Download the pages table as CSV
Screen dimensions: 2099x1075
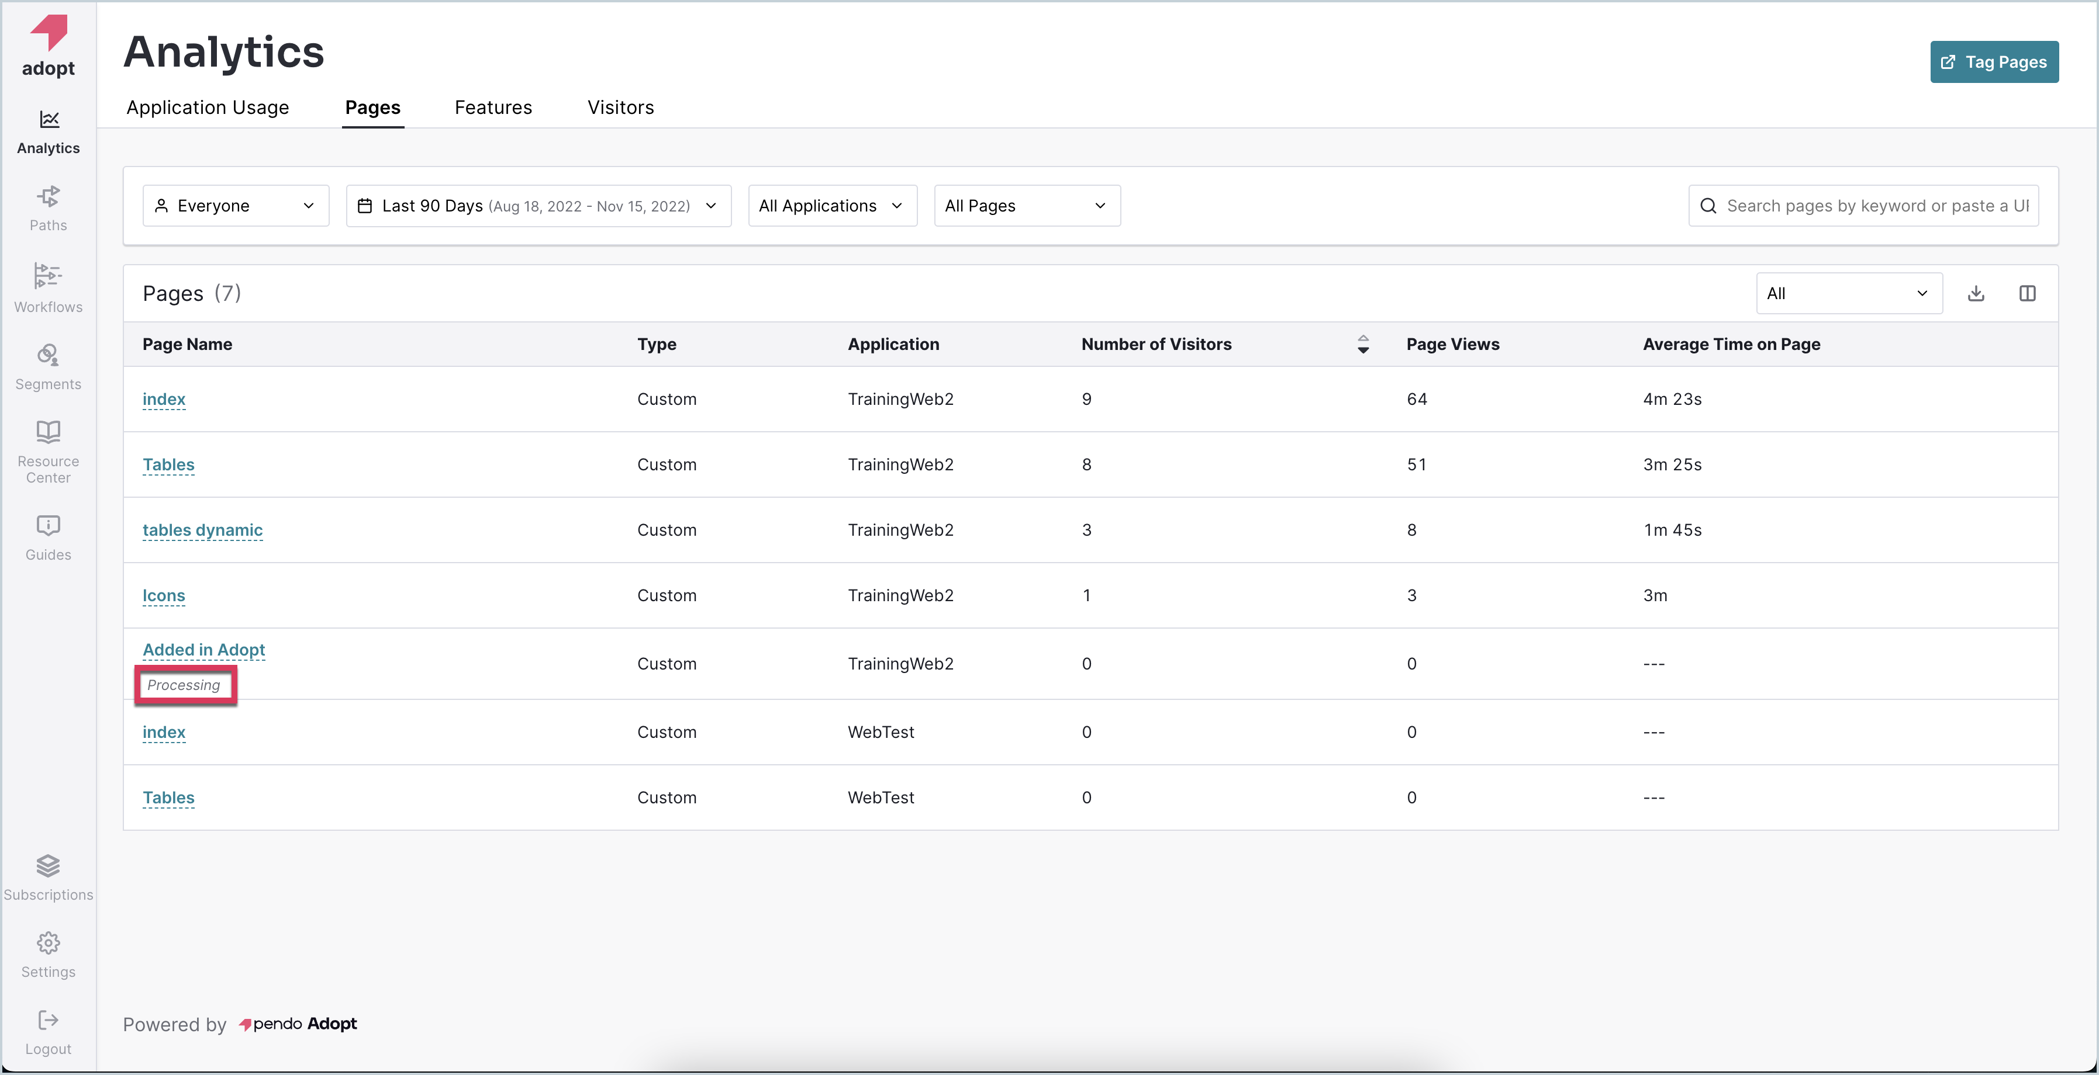point(1976,293)
